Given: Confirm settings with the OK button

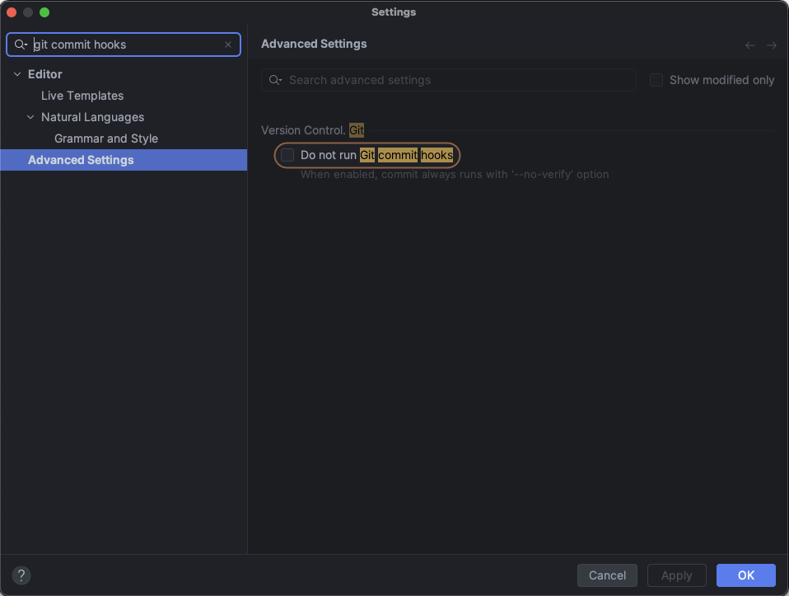Looking at the screenshot, I should pos(745,575).
